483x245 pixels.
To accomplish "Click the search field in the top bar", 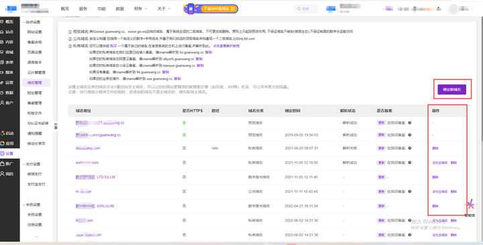I will coord(306,9).
